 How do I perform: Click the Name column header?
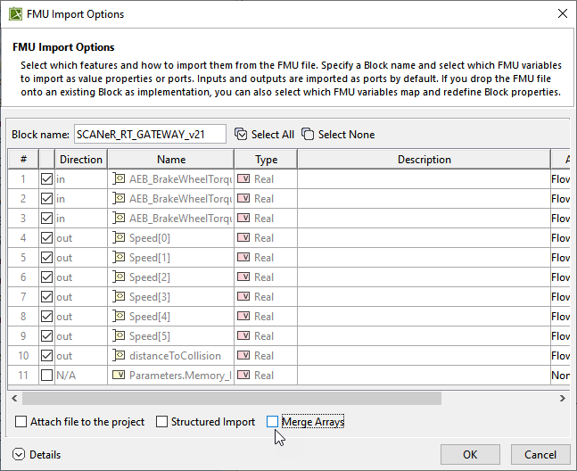(x=170, y=160)
